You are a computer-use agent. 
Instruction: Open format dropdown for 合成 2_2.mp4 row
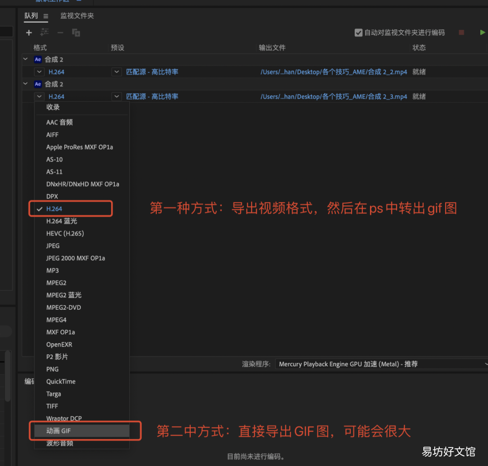coord(39,72)
